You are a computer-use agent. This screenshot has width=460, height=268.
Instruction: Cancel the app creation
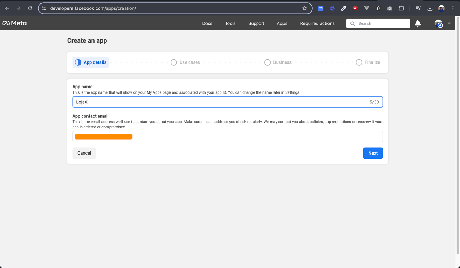pyautogui.click(x=84, y=153)
